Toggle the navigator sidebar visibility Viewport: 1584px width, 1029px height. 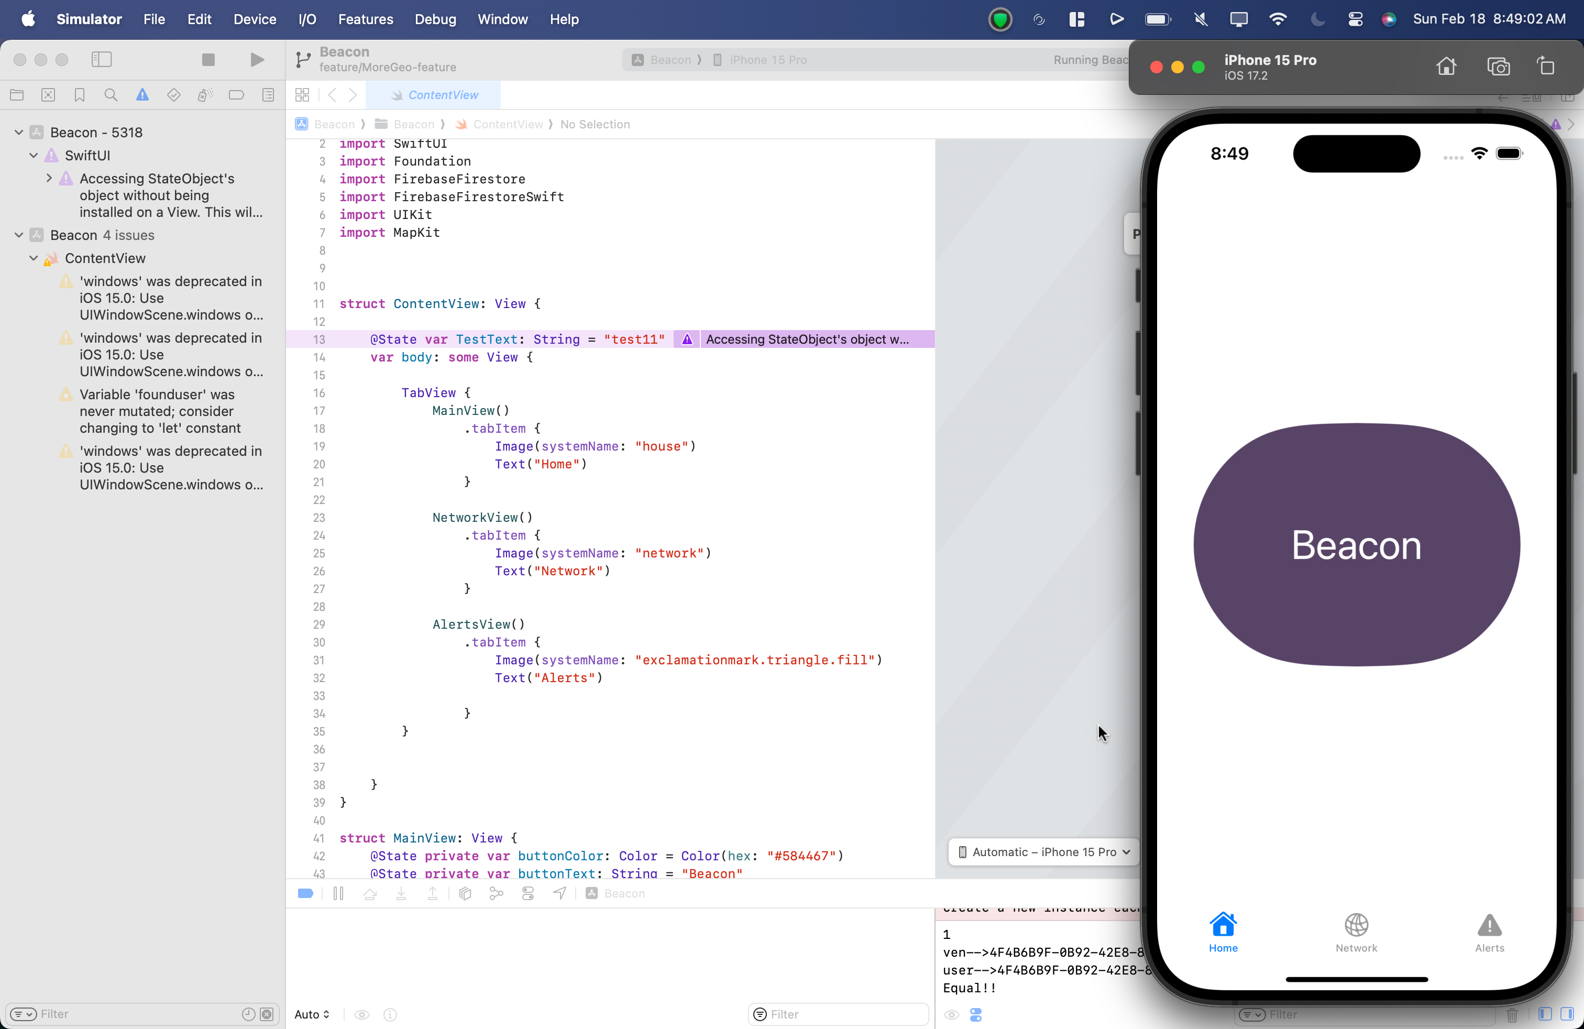[x=101, y=60]
